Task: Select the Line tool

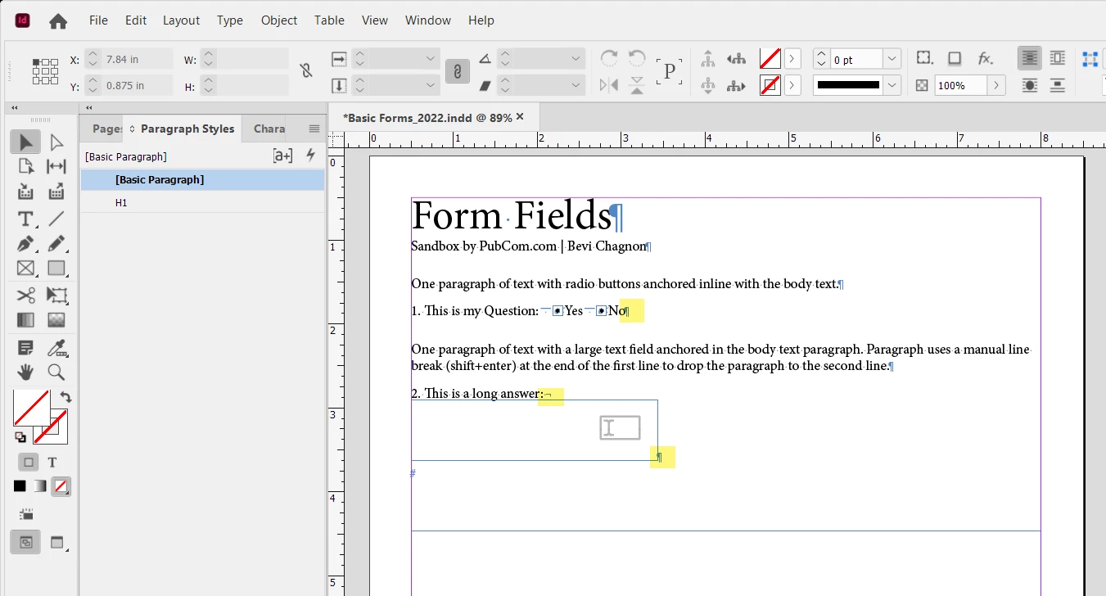Action: pos(56,219)
